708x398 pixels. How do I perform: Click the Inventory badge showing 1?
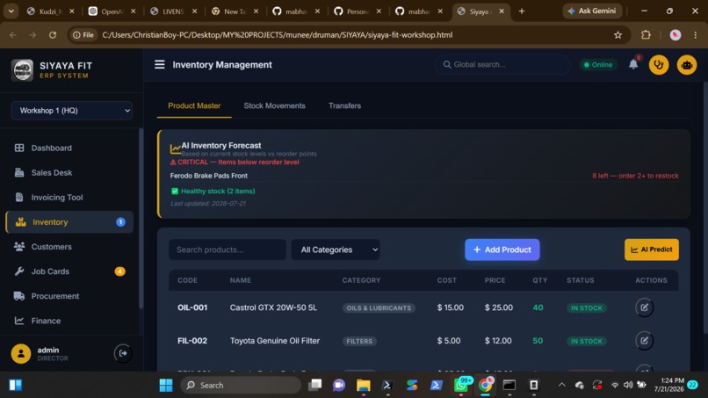click(120, 222)
